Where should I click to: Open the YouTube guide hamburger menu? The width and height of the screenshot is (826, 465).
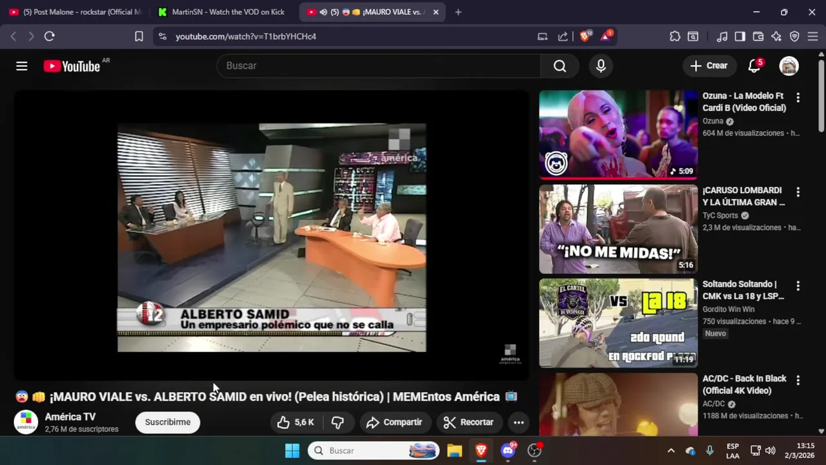[22, 66]
